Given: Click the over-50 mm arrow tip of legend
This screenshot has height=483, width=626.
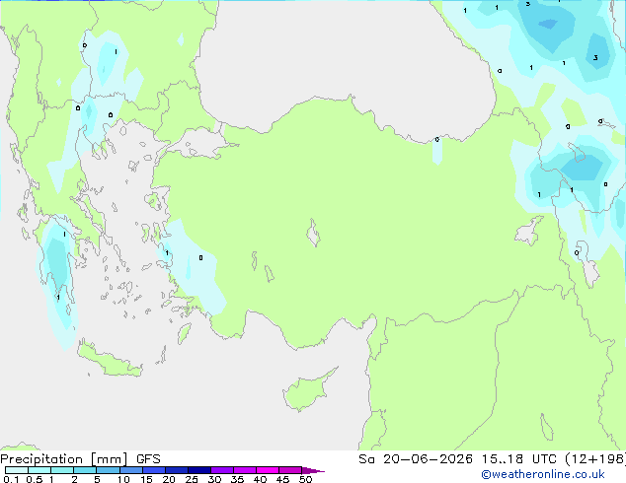Looking at the screenshot, I should (x=313, y=470).
